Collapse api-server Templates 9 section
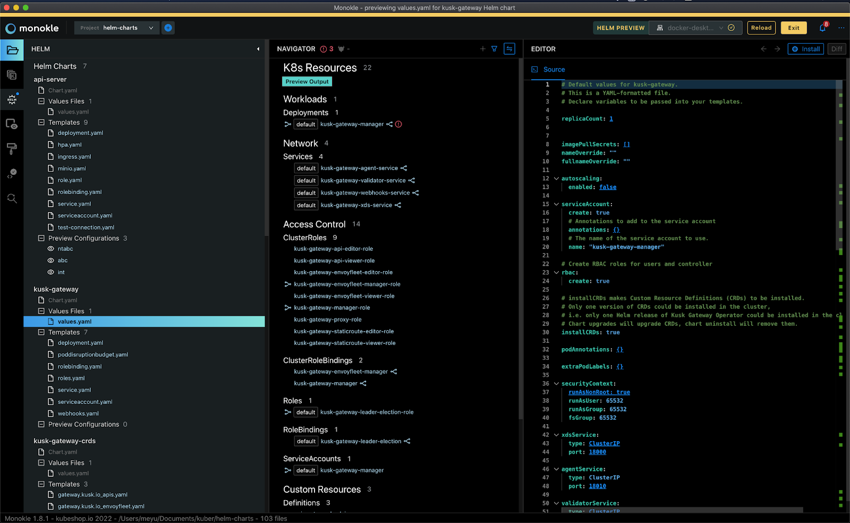850x523 pixels. click(41, 122)
